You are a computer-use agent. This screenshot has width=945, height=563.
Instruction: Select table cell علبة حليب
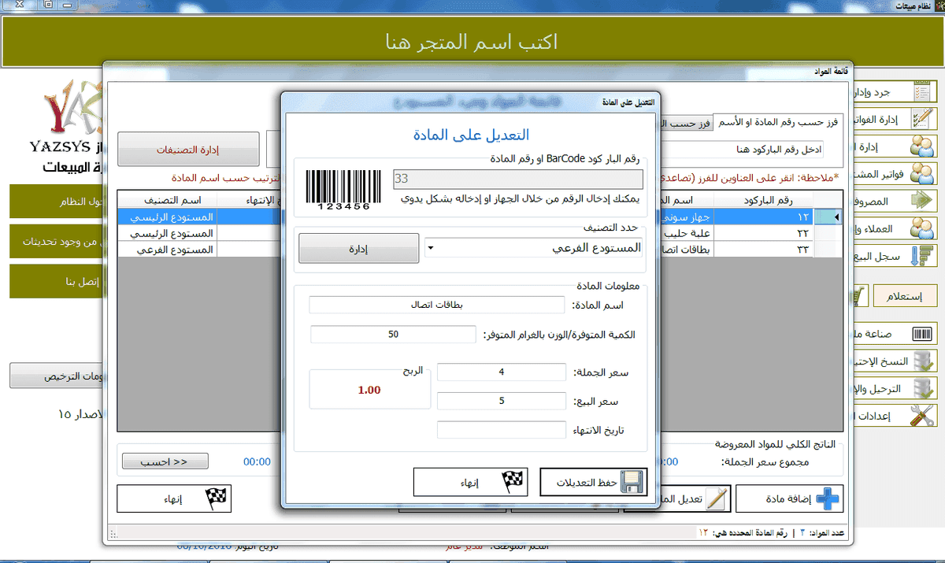687,233
